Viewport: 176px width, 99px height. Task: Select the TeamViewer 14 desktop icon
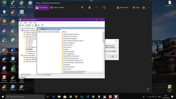(x=13, y=61)
